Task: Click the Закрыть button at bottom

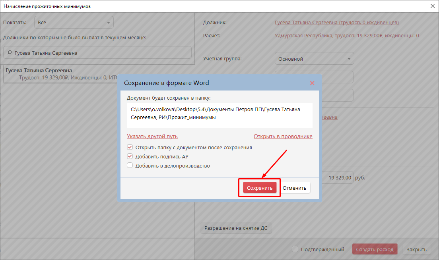Action: 416,249
